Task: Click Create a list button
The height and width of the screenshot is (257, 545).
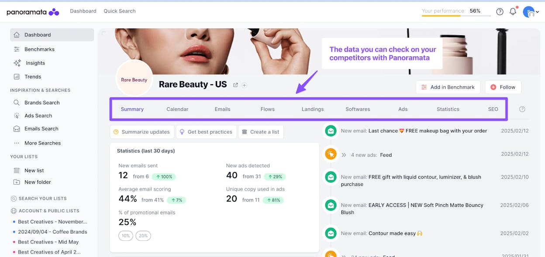Action: click(x=261, y=132)
